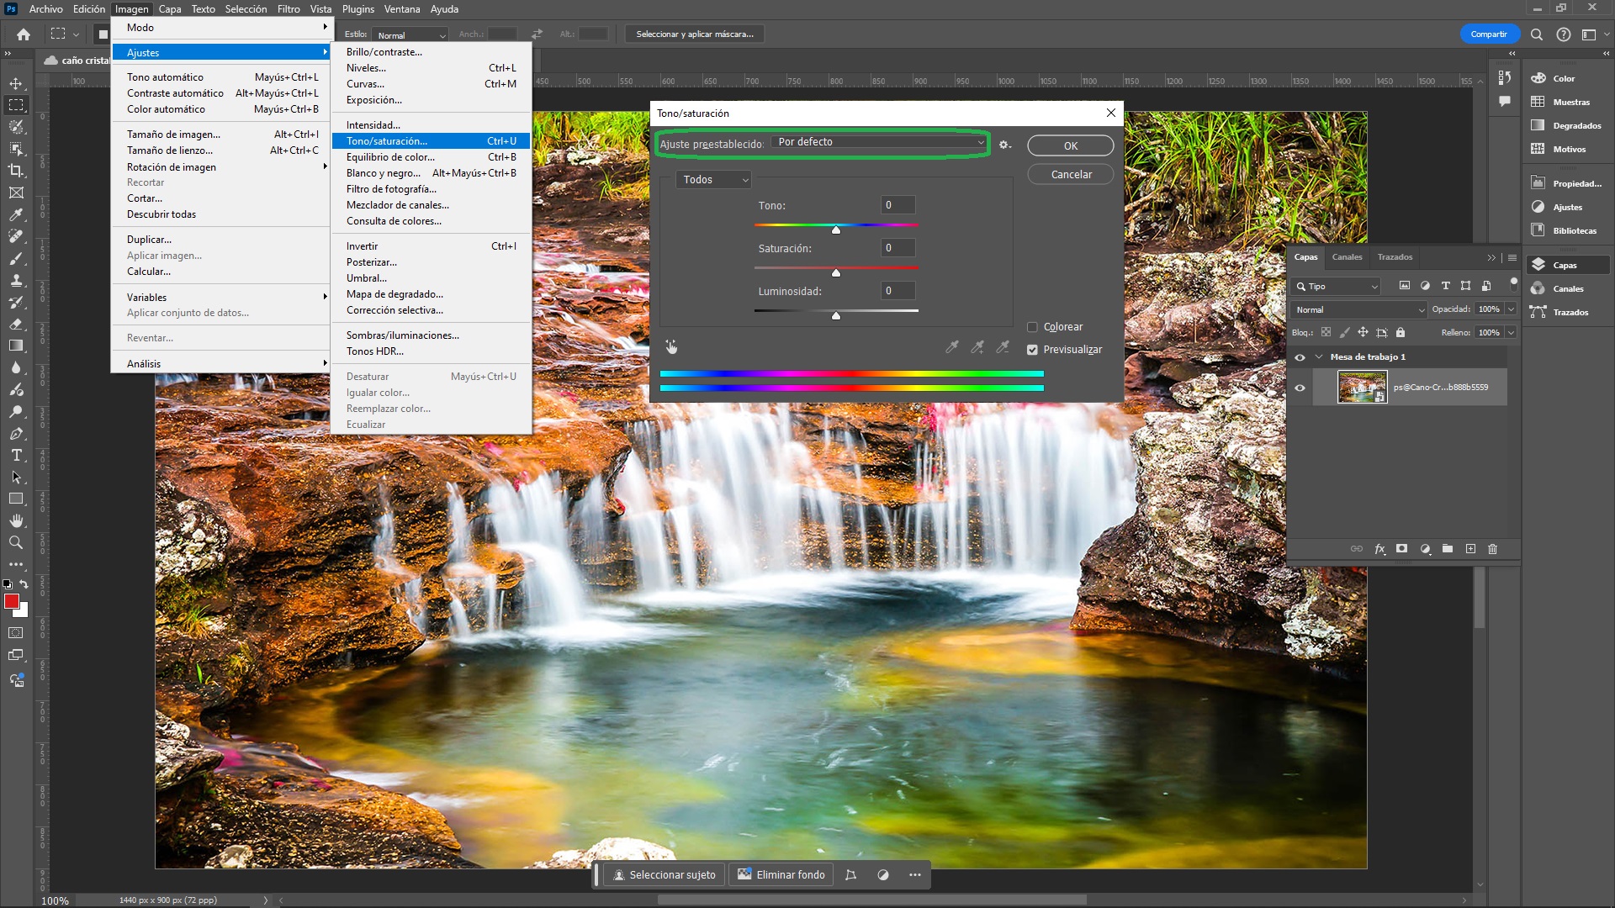Viewport: 1615px width, 908px height.
Task: Toggle lock all padlock in Bloq. row
Action: (1401, 333)
